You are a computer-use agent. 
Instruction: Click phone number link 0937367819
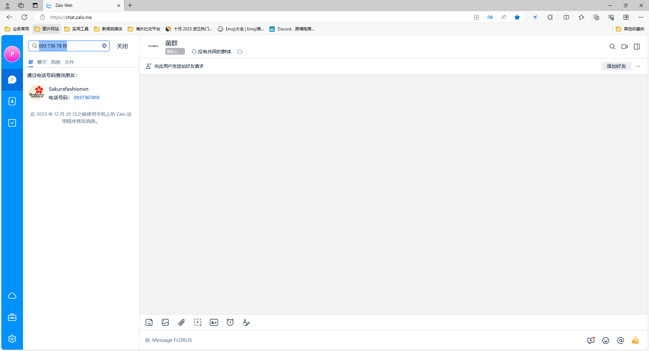click(87, 98)
